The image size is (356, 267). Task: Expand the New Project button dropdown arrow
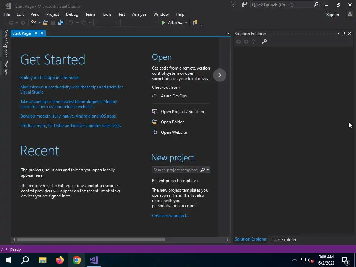40,23
